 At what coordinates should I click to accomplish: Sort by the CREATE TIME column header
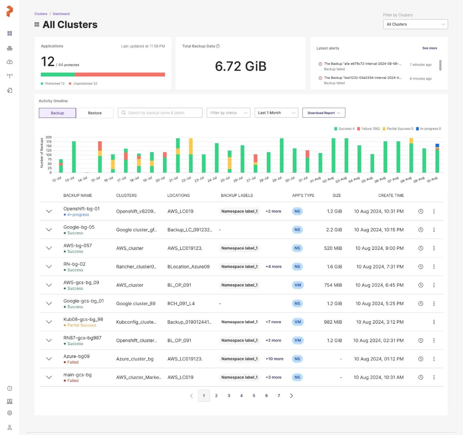(391, 196)
